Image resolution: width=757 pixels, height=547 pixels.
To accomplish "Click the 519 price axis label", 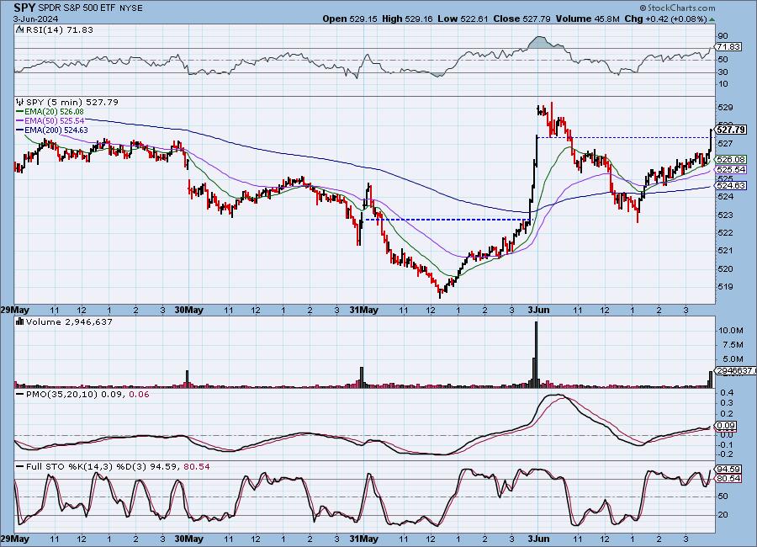I will click(726, 287).
